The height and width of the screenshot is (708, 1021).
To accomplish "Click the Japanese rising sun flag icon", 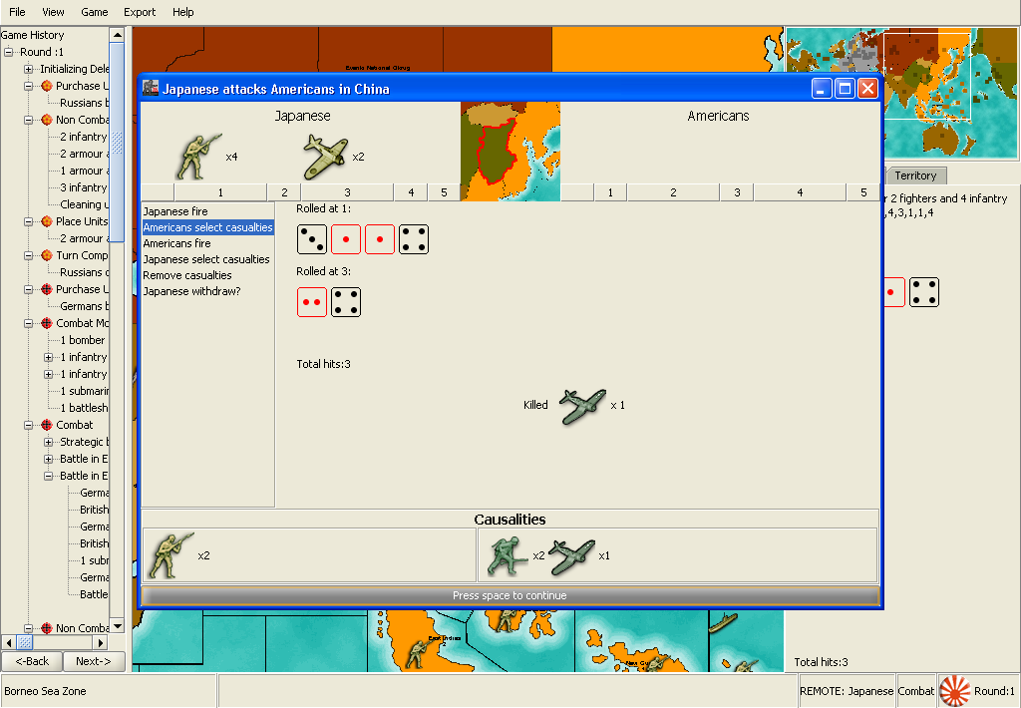I will point(954,691).
